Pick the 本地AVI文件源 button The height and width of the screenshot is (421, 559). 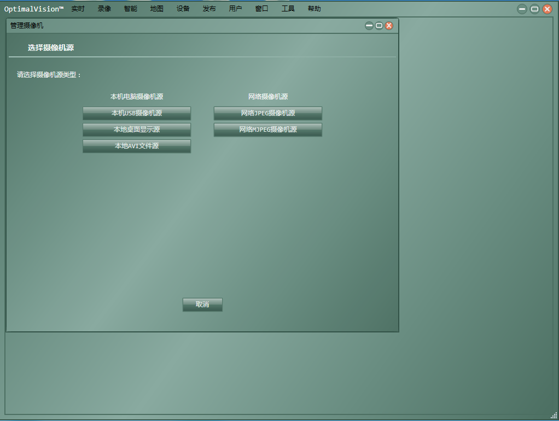pyautogui.click(x=137, y=146)
